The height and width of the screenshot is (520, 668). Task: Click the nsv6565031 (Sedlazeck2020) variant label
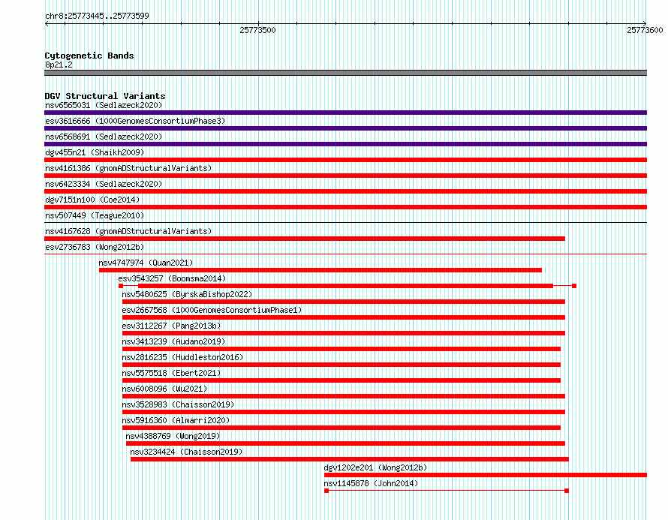tap(104, 105)
